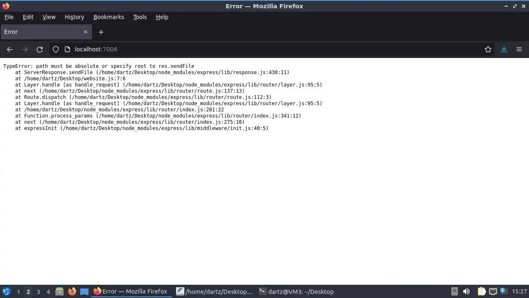Open the downloads panel

[x=504, y=49]
